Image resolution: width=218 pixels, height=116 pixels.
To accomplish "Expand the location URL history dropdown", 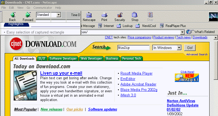I will click(182, 32).
